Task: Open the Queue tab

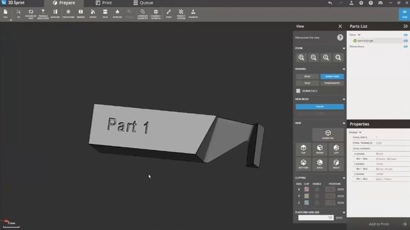Action: (143, 3)
